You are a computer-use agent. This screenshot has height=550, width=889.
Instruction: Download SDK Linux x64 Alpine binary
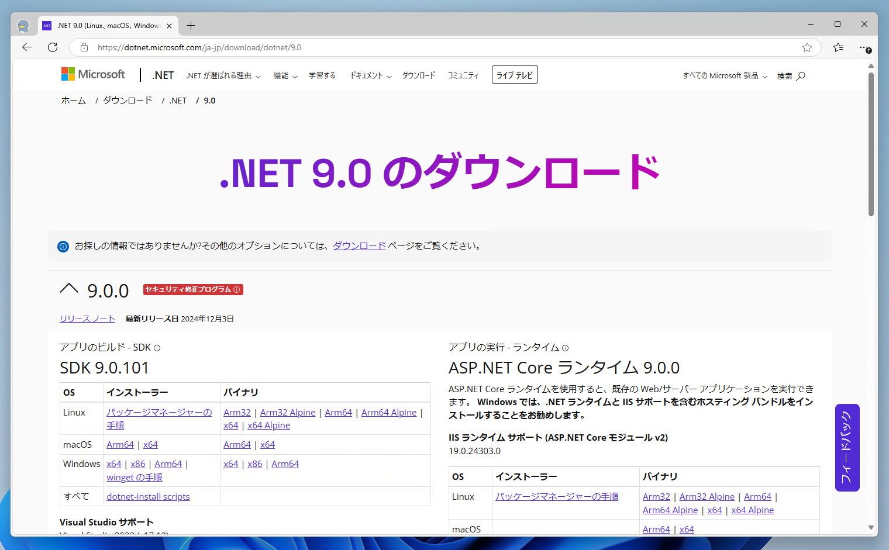point(268,426)
